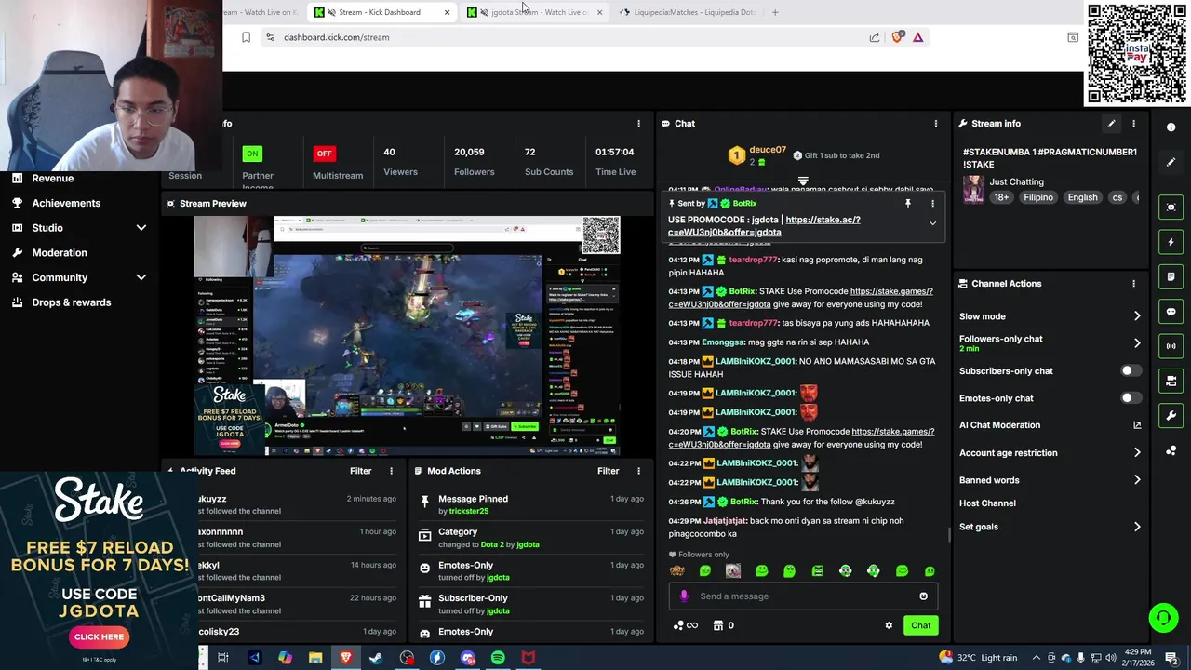Open the edit stream info pencil in the Stream info header

point(1111,124)
